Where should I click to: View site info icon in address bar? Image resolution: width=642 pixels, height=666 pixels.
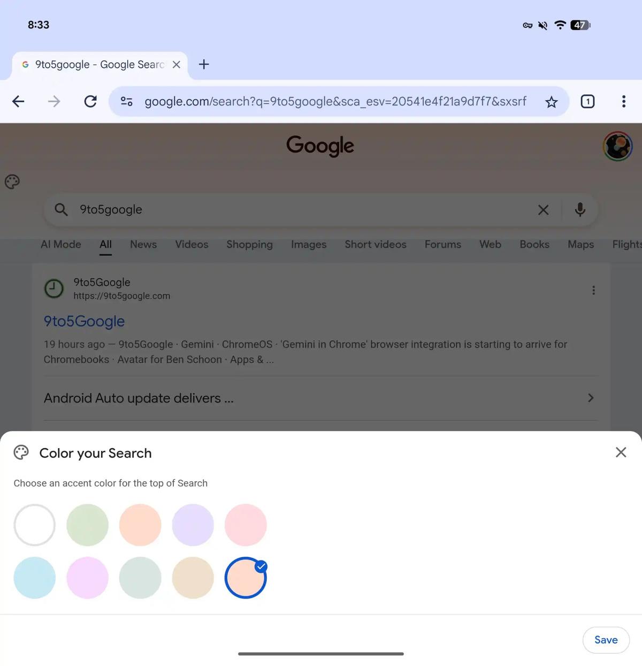click(x=127, y=101)
